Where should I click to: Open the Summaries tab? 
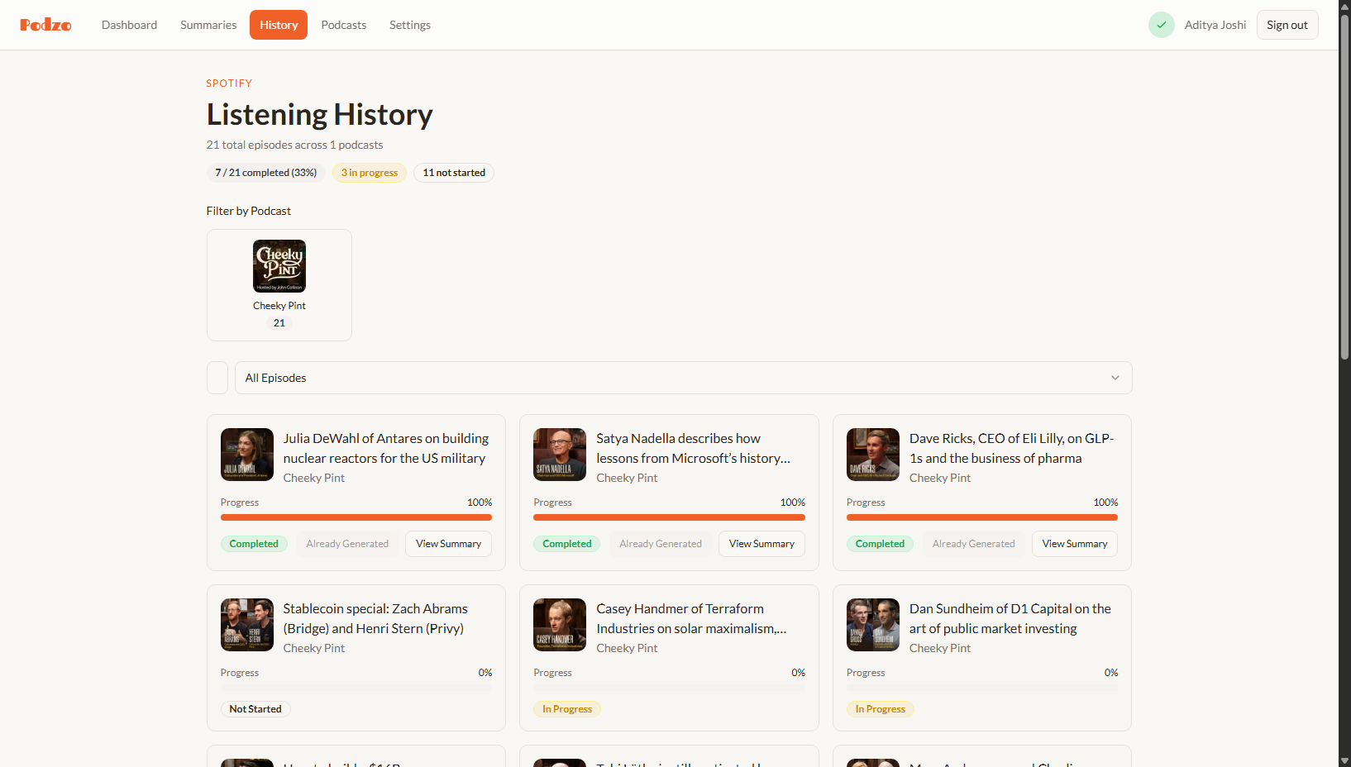coord(208,25)
